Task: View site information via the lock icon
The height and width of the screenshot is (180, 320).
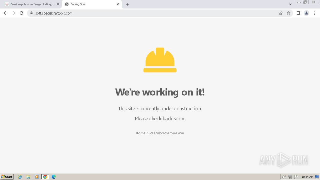Action: [x=31, y=13]
